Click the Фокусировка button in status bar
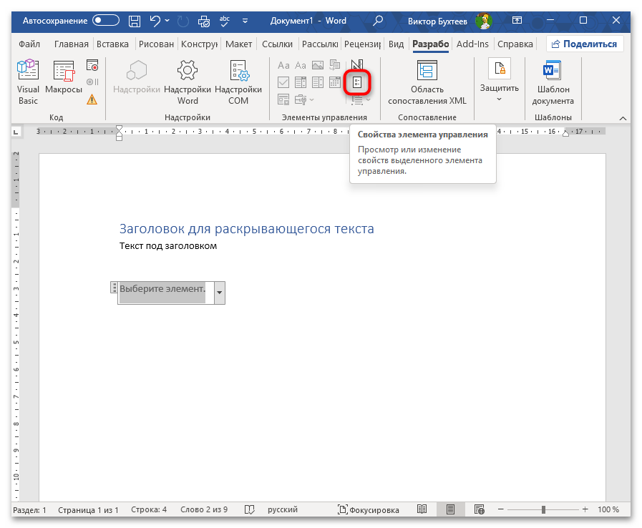The image size is (642, 528). 369,509
